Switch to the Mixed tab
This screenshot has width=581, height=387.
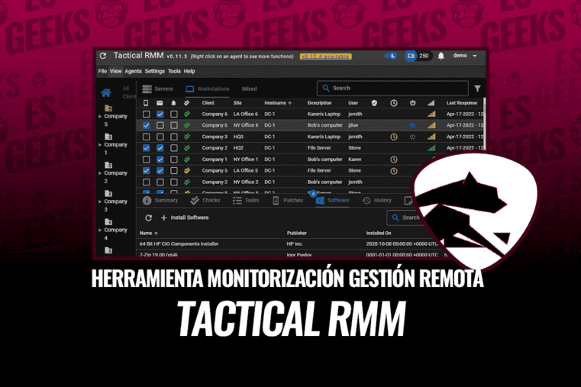250,89
